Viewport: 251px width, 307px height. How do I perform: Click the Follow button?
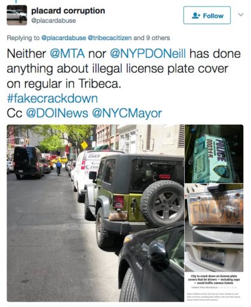207,16
